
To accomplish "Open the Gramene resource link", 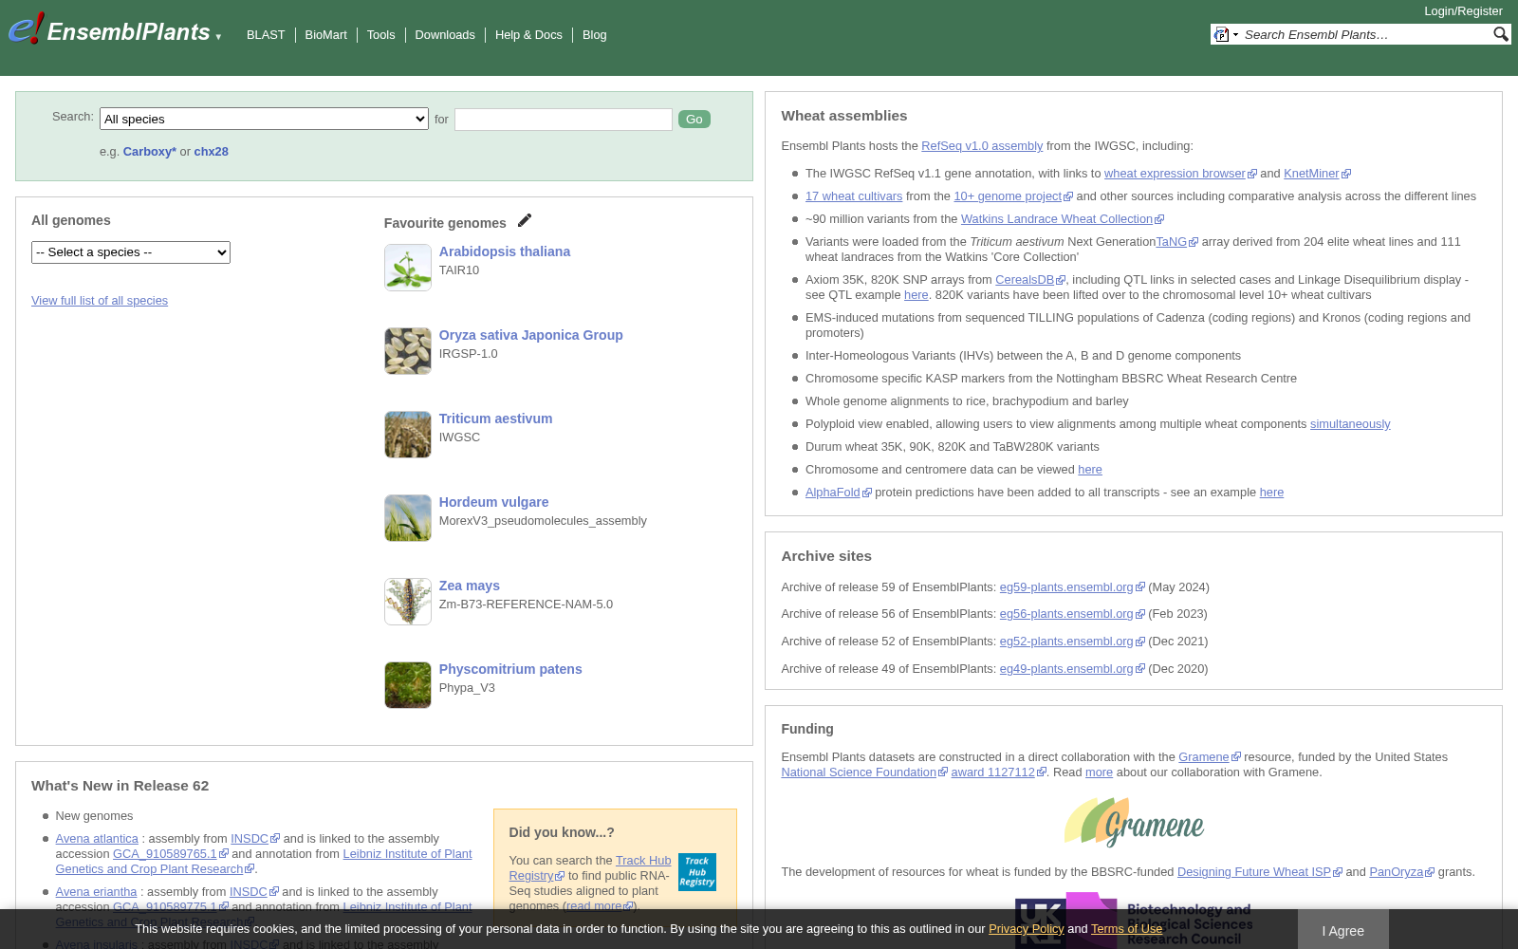I will coord(1210,757).
